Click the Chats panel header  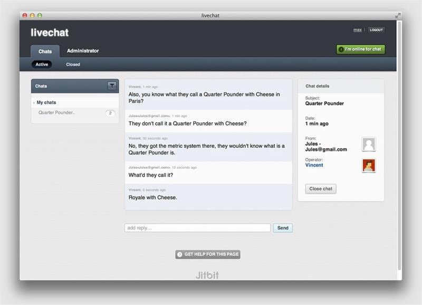click(x=75, y=86)
